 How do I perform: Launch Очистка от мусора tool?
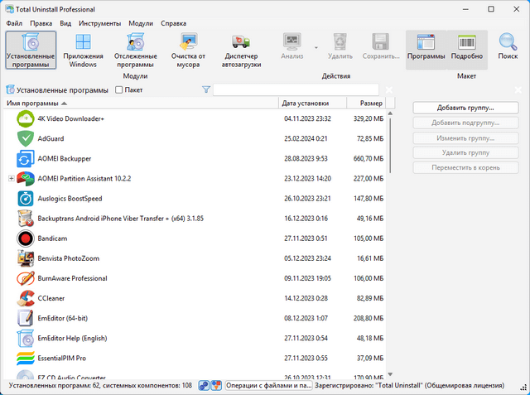(188, 49)
